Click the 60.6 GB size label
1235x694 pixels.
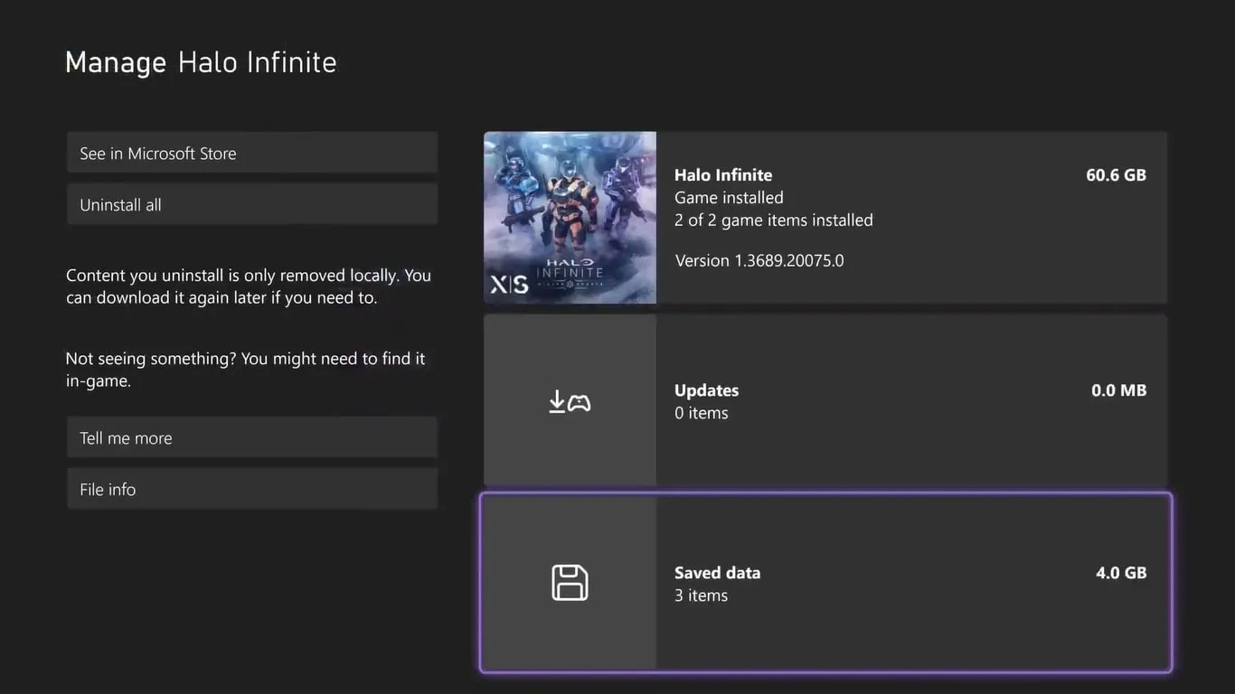(1116, 174)
